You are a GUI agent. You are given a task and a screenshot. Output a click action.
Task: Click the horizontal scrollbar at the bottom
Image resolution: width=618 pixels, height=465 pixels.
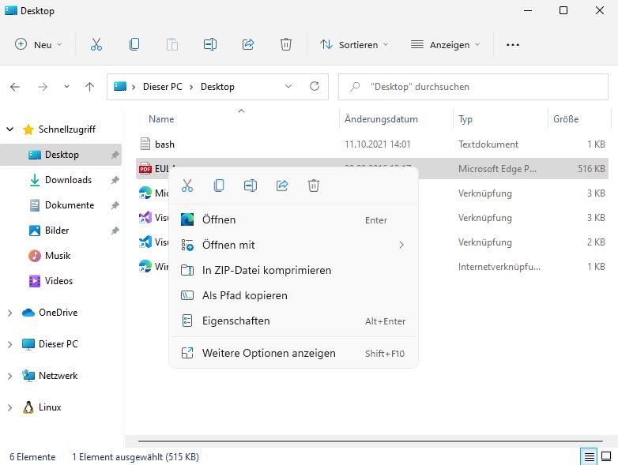371,441
